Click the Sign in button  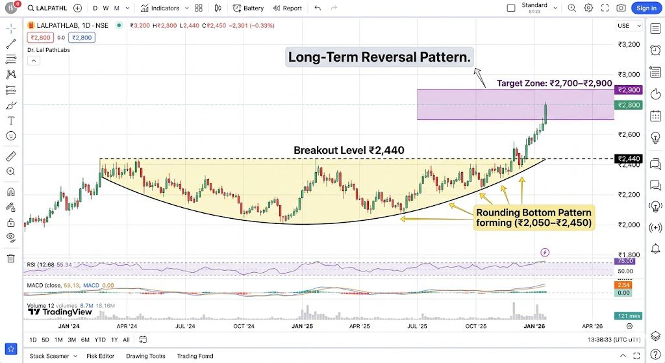tap(646, 8)
